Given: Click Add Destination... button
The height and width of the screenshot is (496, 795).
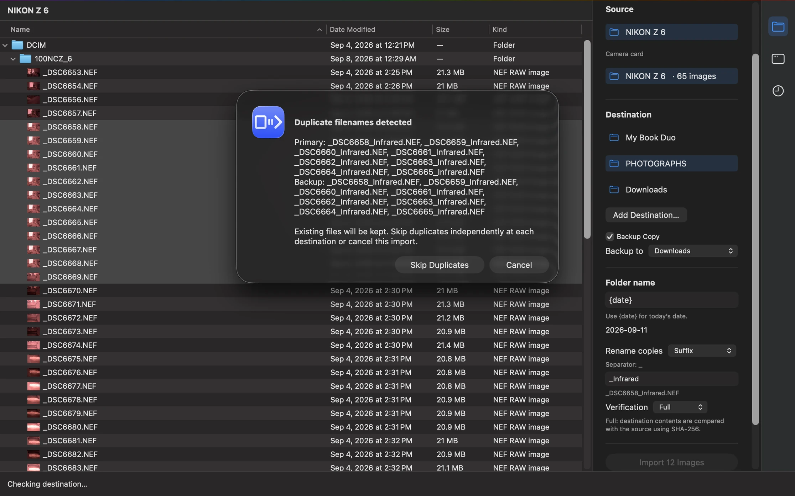Looking at the screenshot, I should (646, 215).
